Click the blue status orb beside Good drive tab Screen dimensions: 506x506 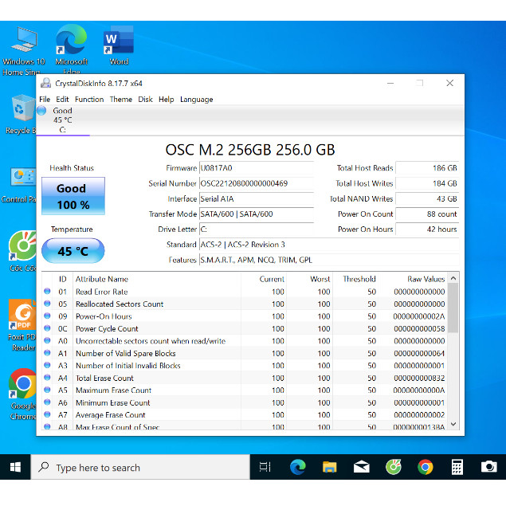coord(41,111)
